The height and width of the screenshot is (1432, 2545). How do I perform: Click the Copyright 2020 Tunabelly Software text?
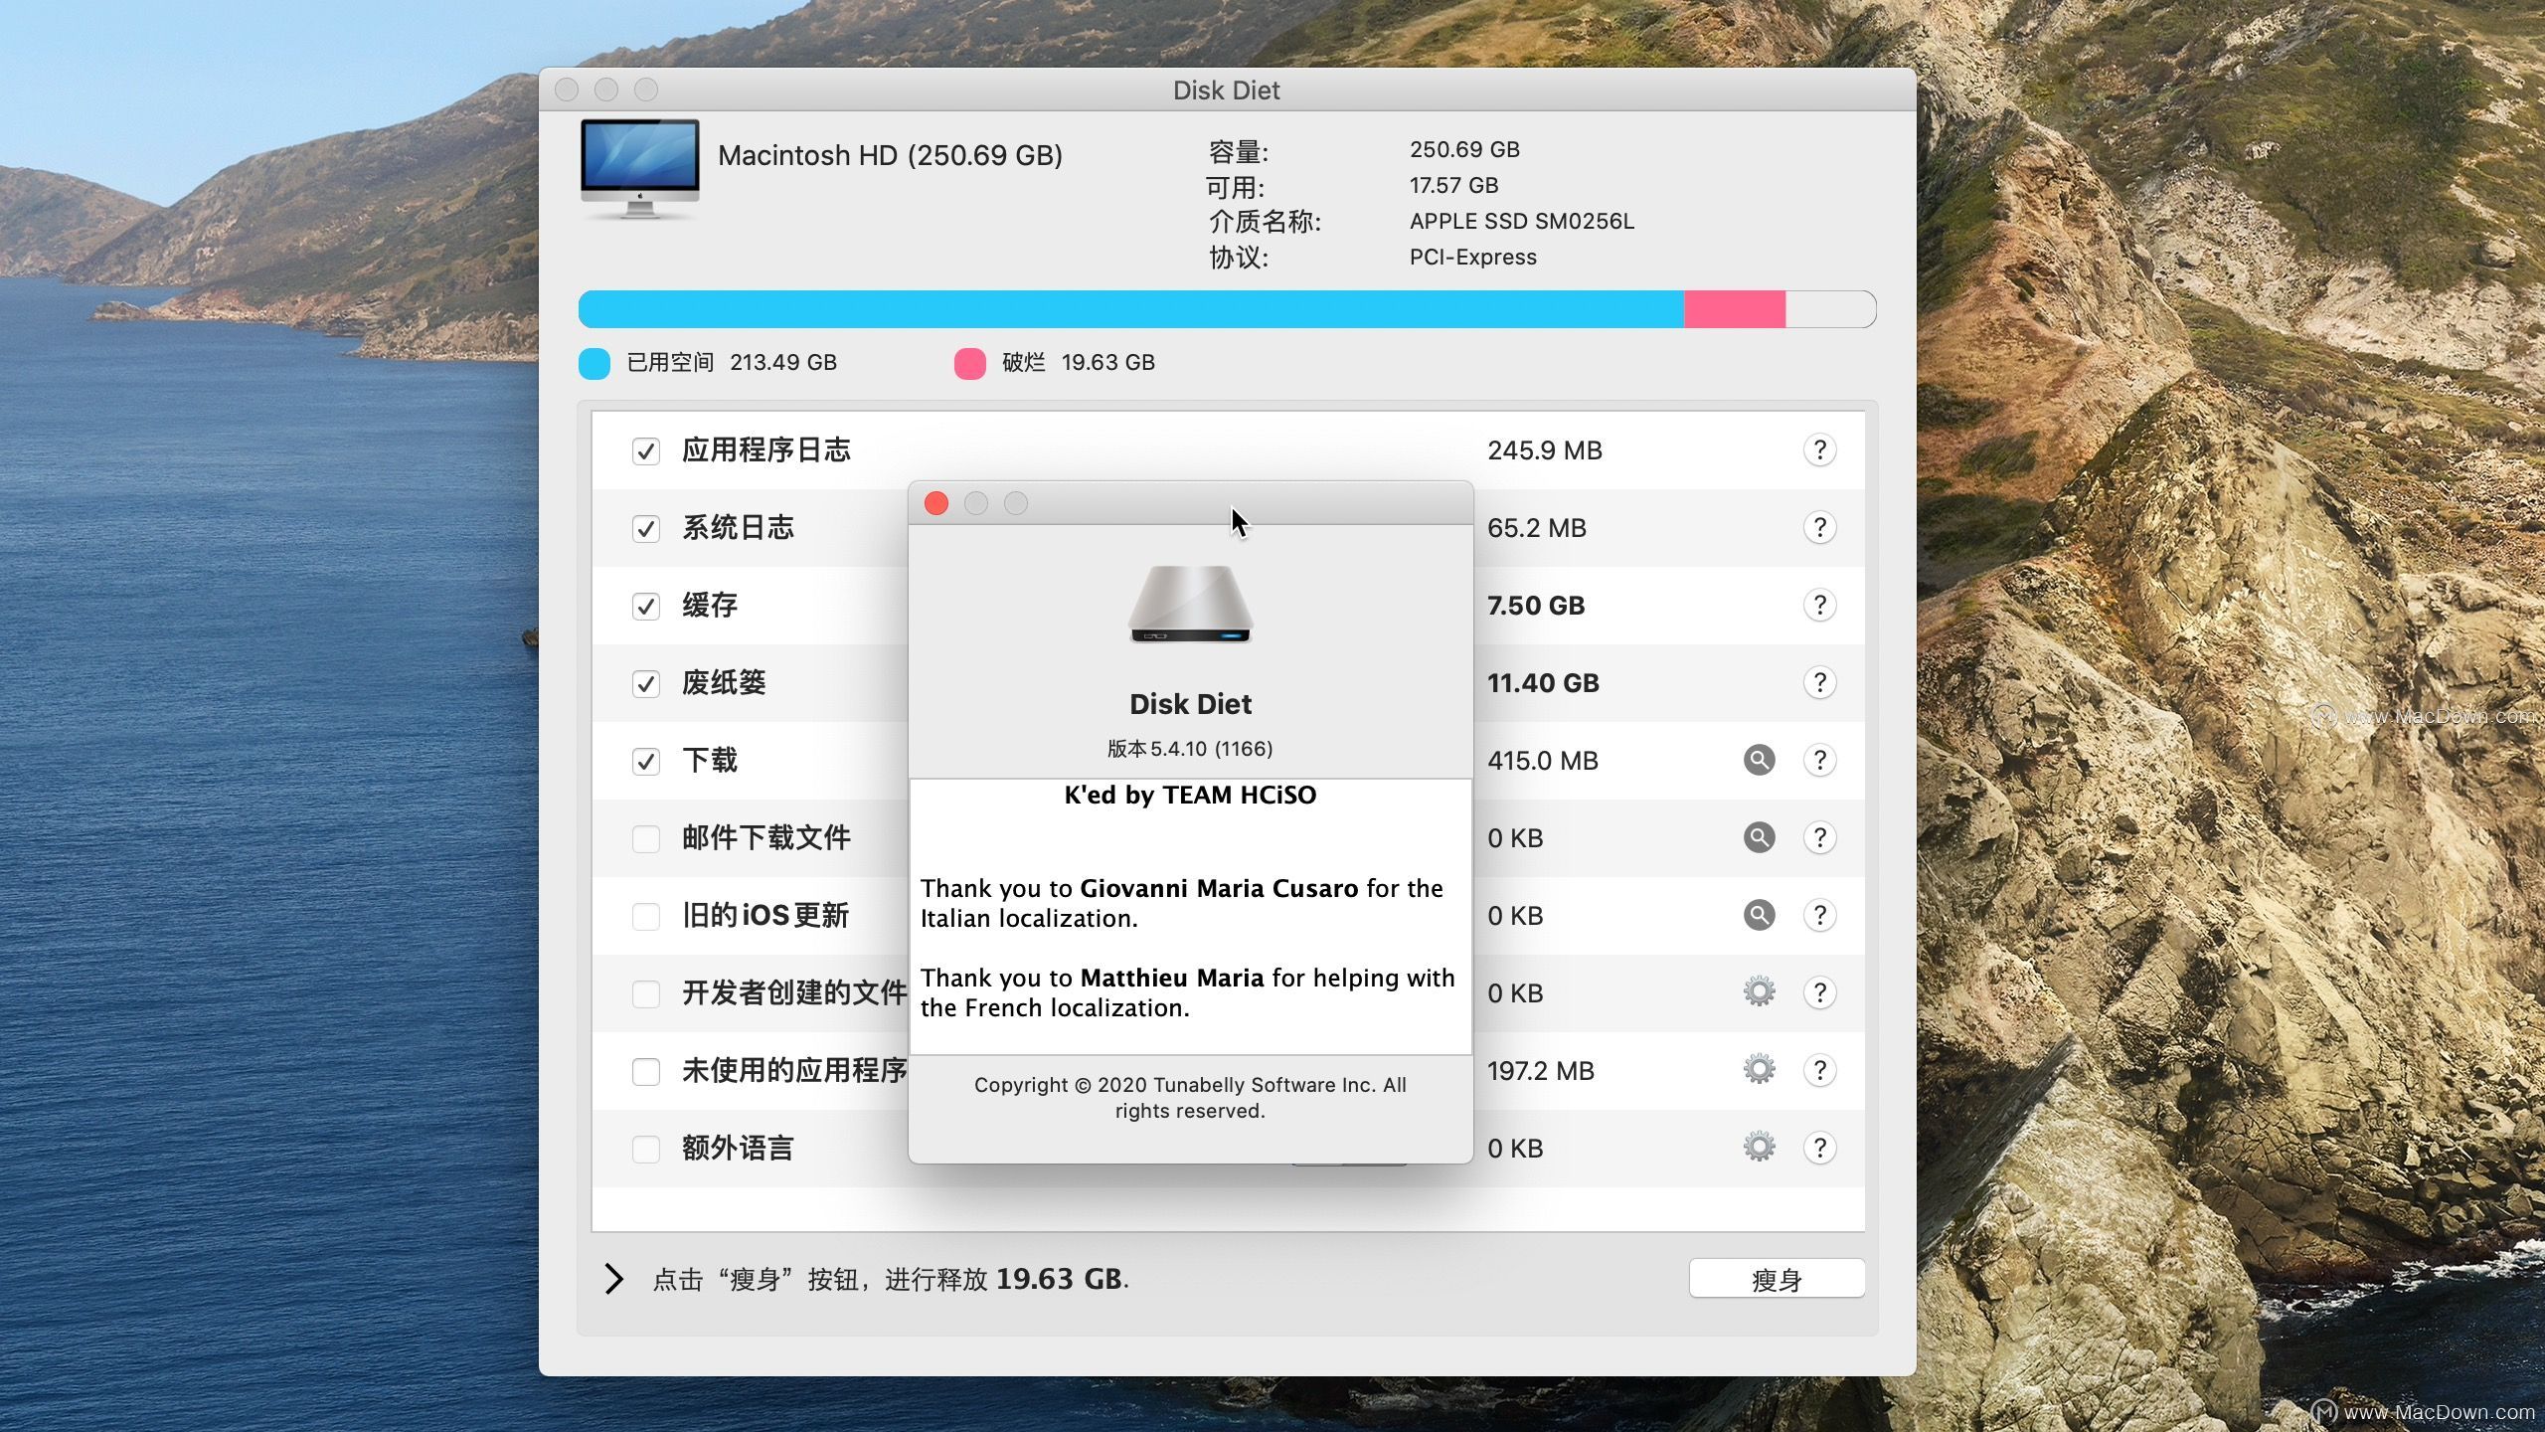pos(1190,1098)
